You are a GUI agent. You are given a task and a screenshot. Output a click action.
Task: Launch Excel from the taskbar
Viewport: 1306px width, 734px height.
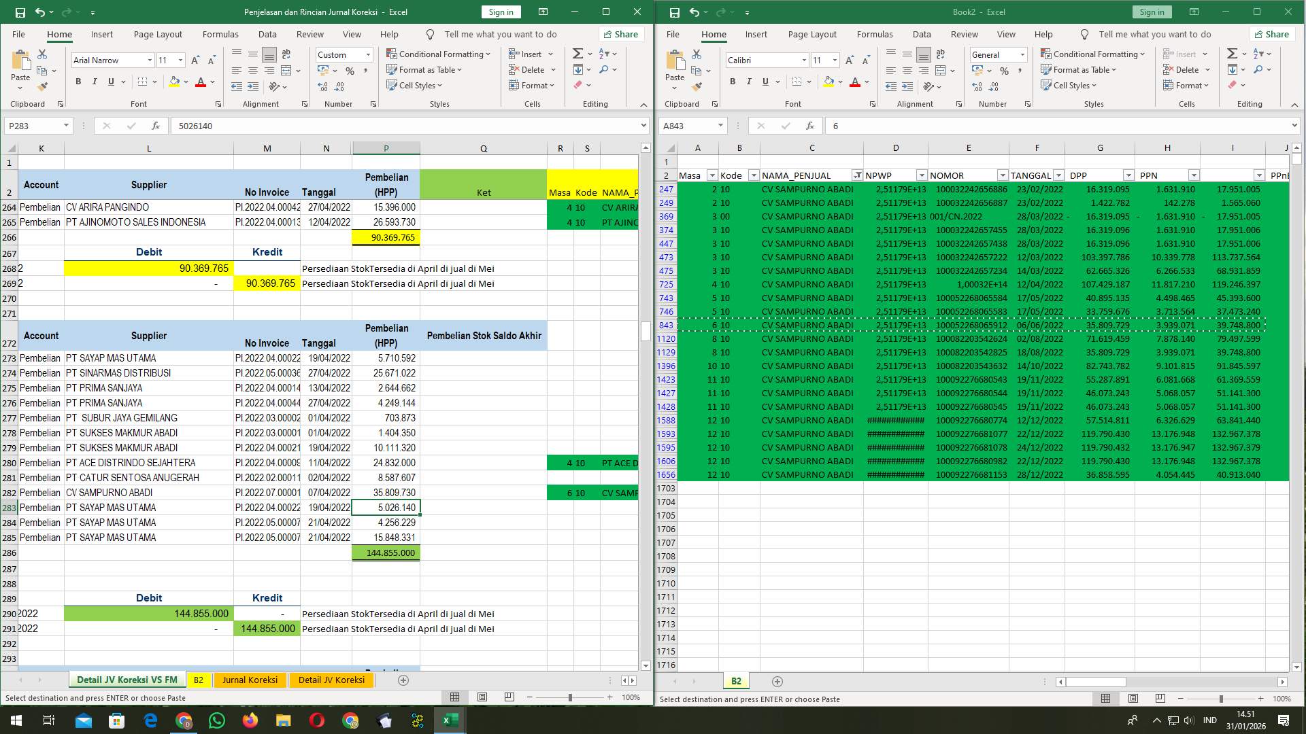tap(449, 720)
